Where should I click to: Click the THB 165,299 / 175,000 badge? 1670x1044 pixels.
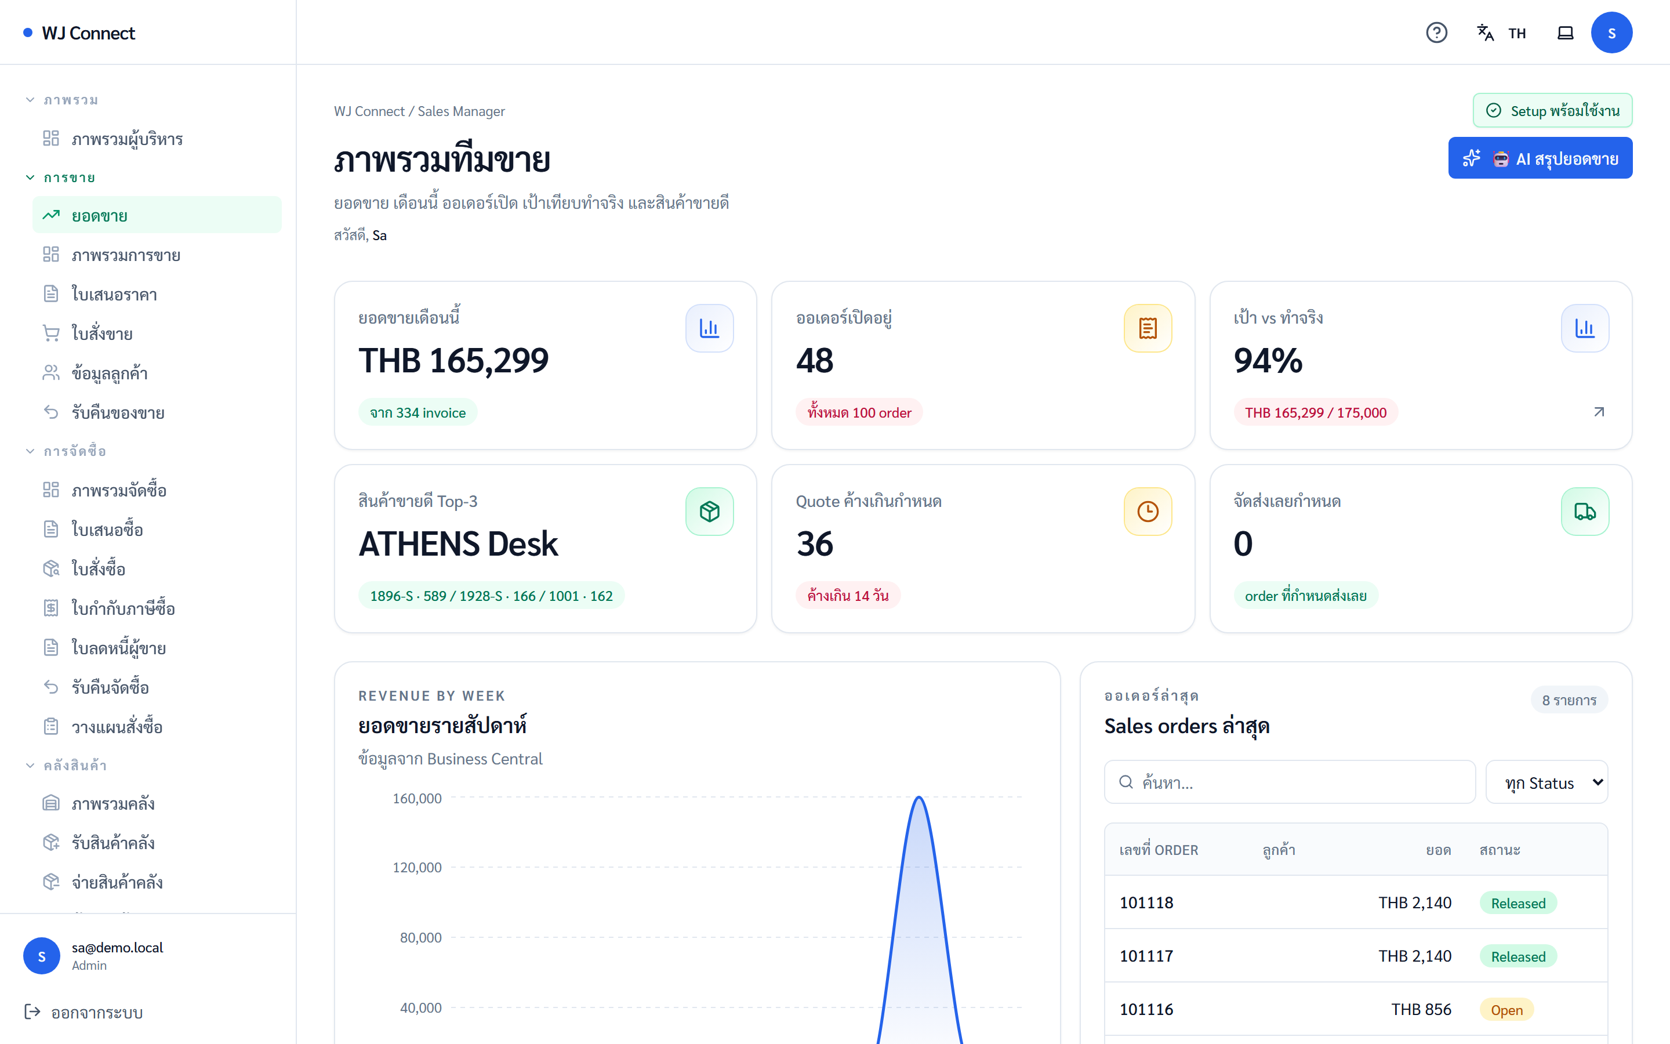click(1315, 412)
